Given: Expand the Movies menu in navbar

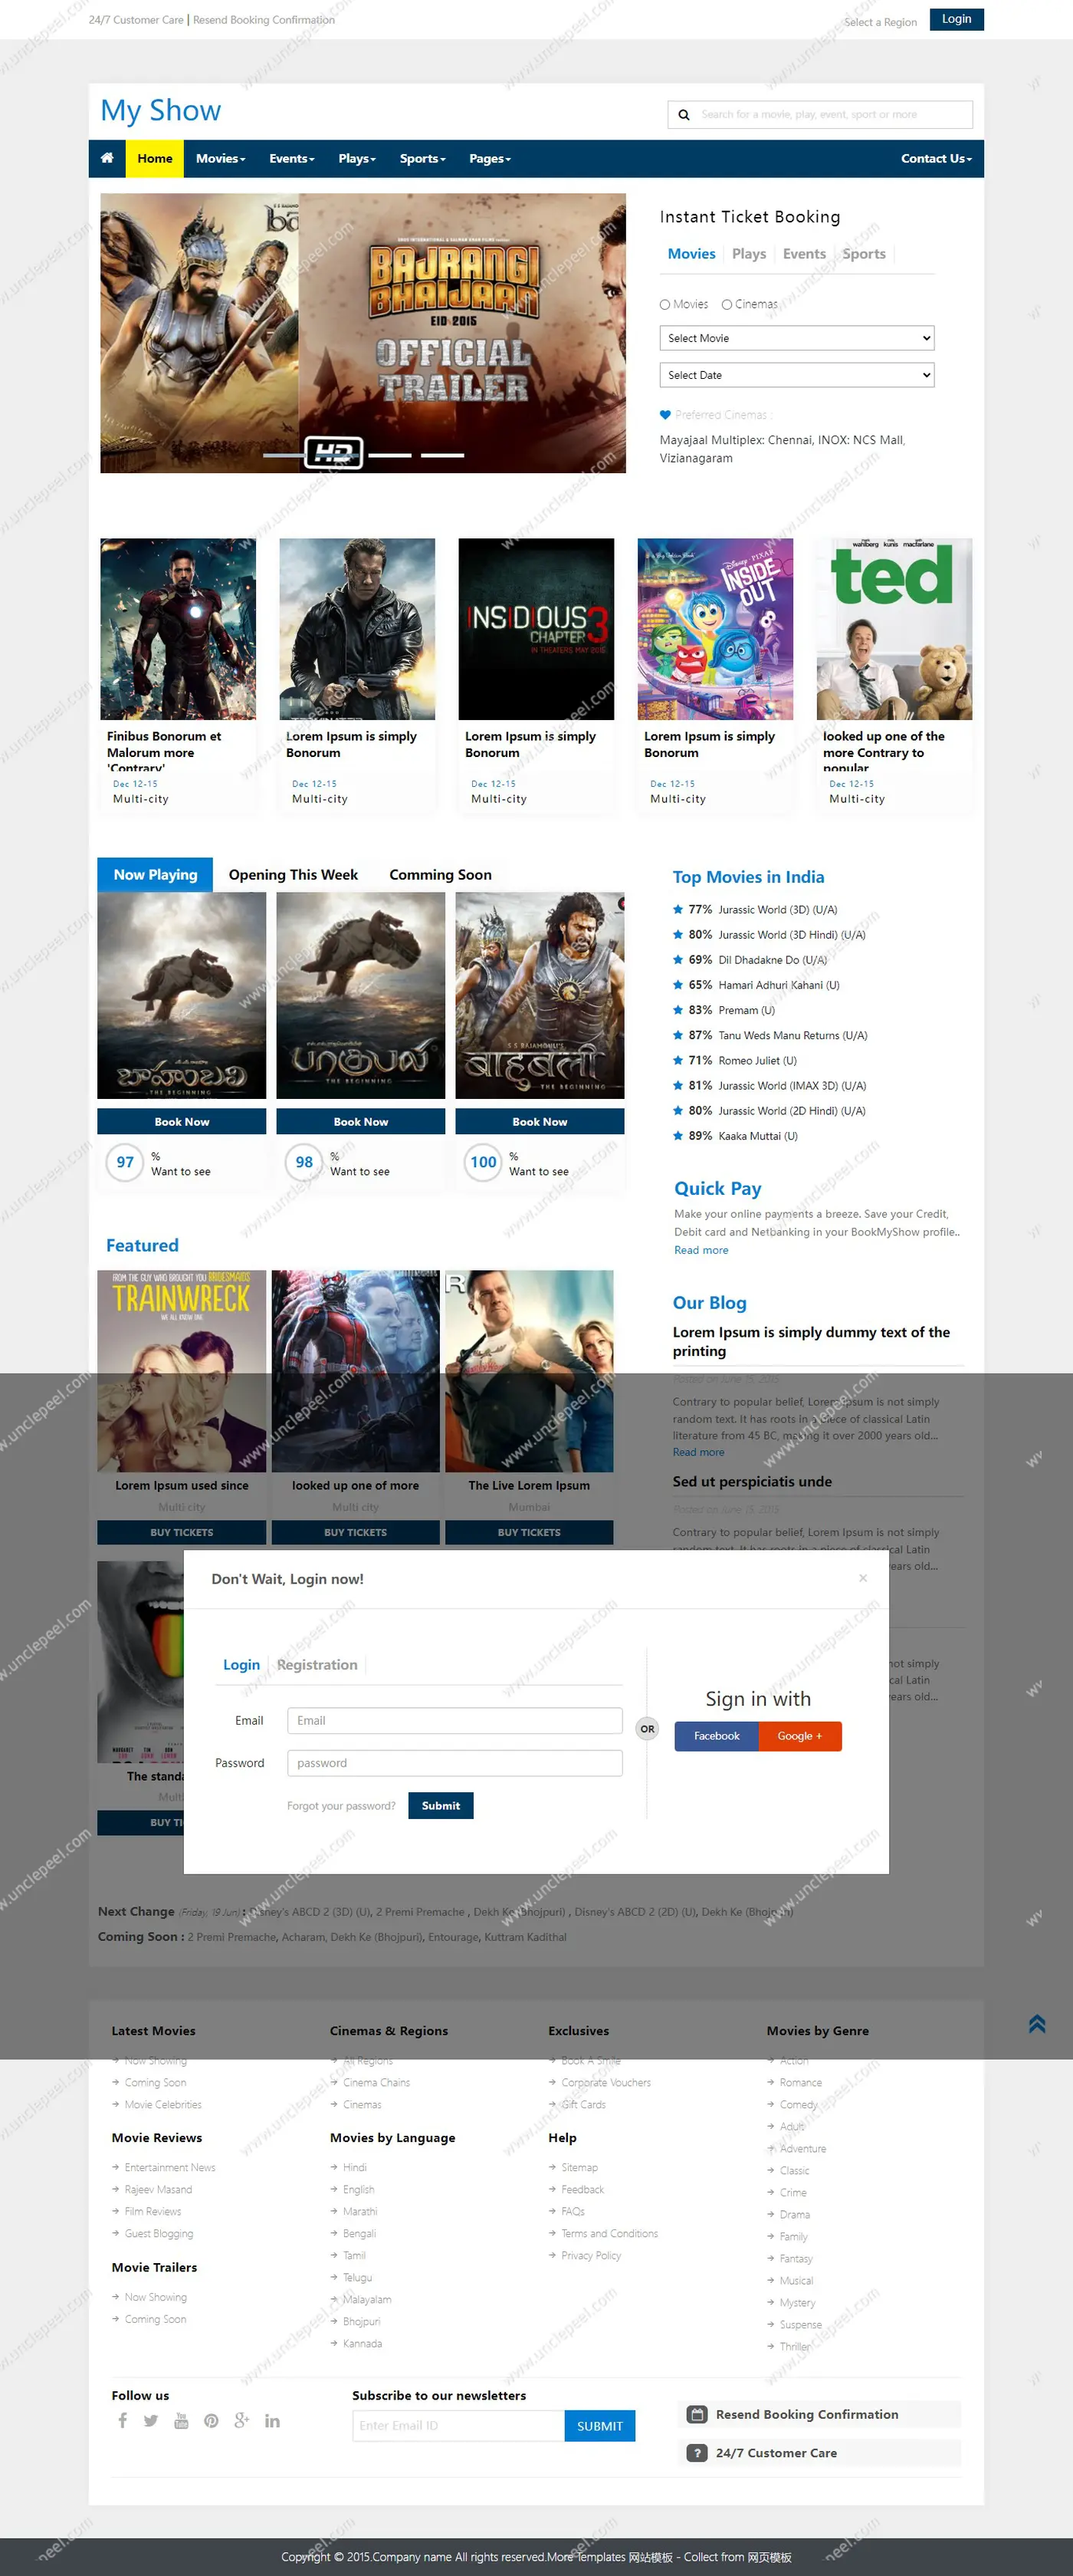Looking at the screenshot, I should click(221, 158).
